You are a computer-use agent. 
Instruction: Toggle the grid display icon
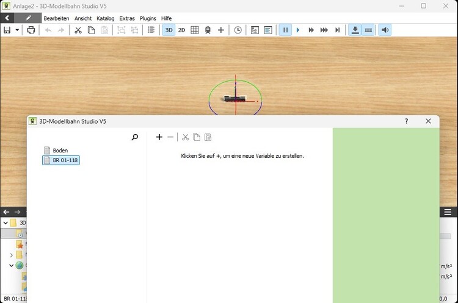pos(195,30)
